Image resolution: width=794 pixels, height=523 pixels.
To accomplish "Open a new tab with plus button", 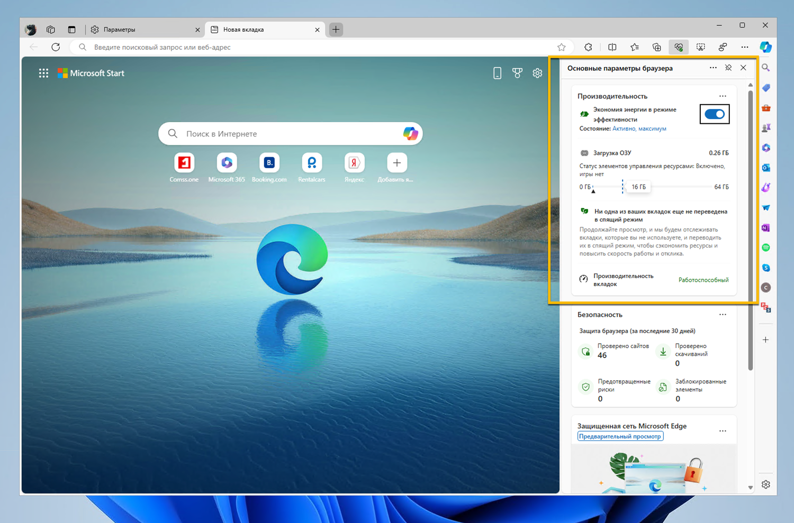I will click(336, 30).
